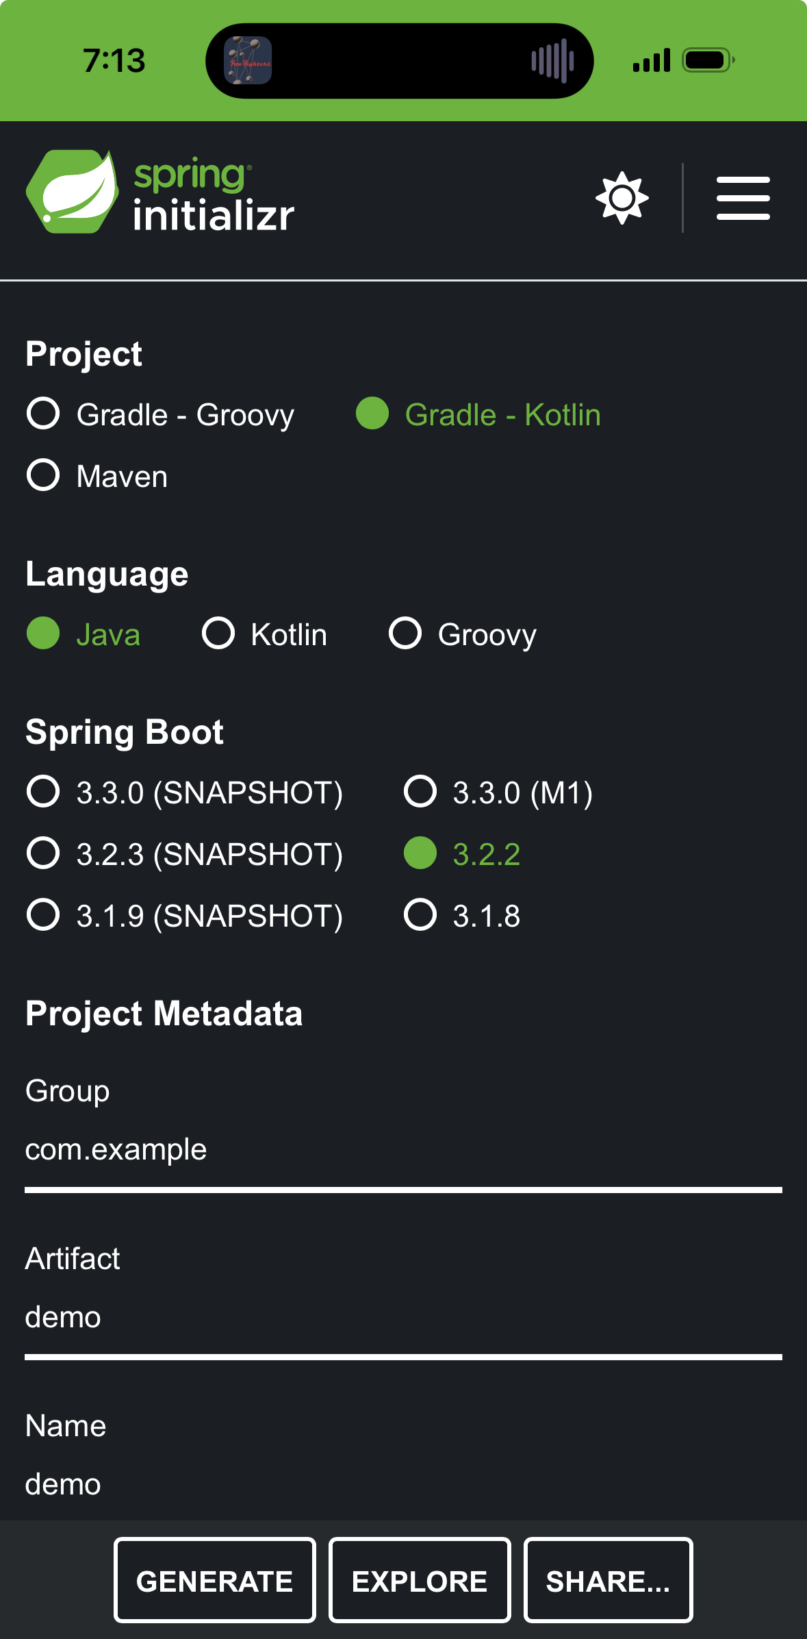Focus the Name text field
This screenshot has width=807, height=1639.
(x=403, y=1485)
